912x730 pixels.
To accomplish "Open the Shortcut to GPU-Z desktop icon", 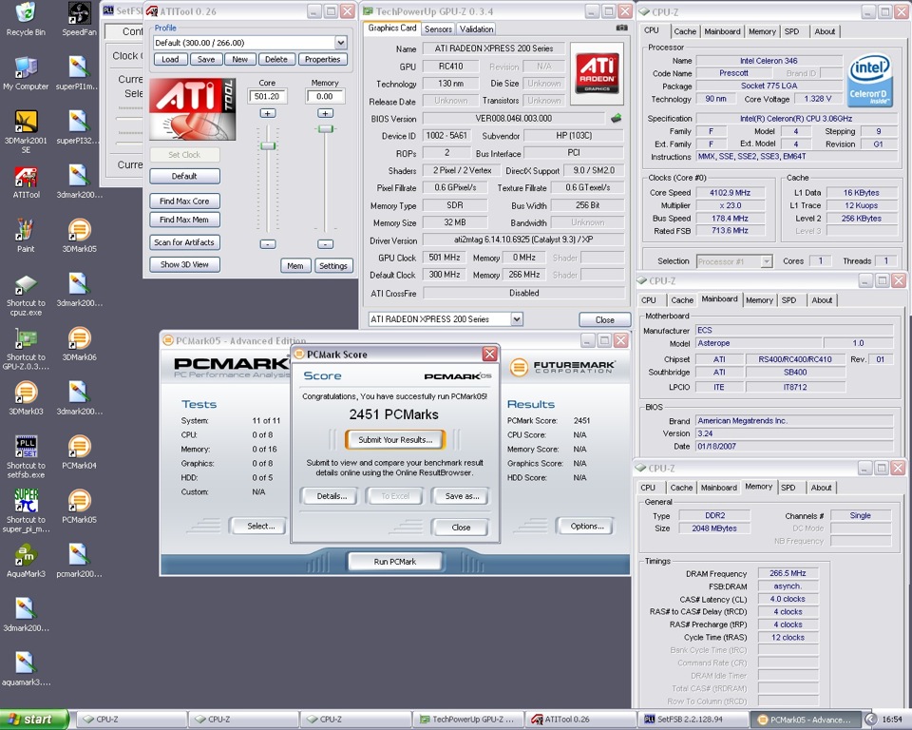I will pyautogui.click(x=26, y=348).
